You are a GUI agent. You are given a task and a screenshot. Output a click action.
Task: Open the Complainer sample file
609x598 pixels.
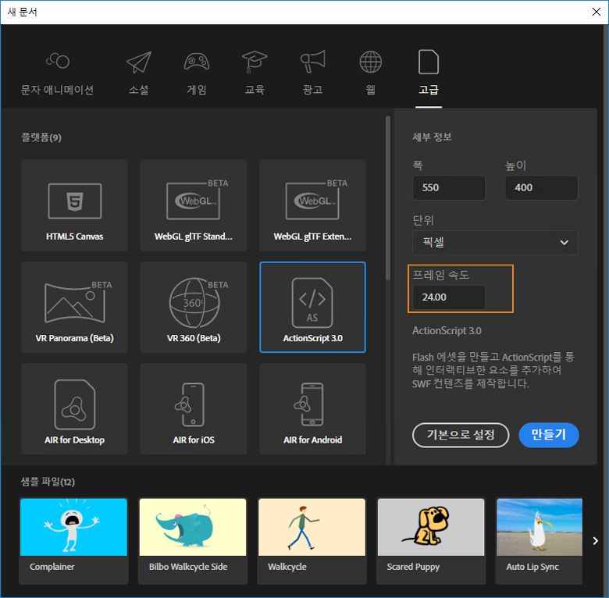[x=74, y=541]
